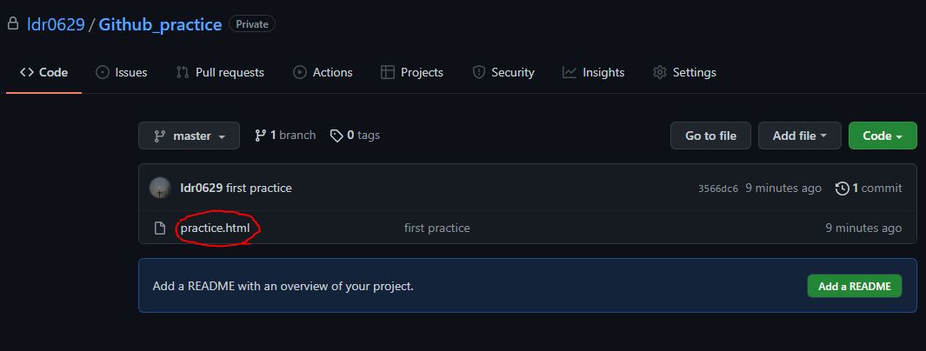Screen dimensions: 926x351
Task: Click the Insights graph icon
Action: pyautogui.click(x=570, y=73)
